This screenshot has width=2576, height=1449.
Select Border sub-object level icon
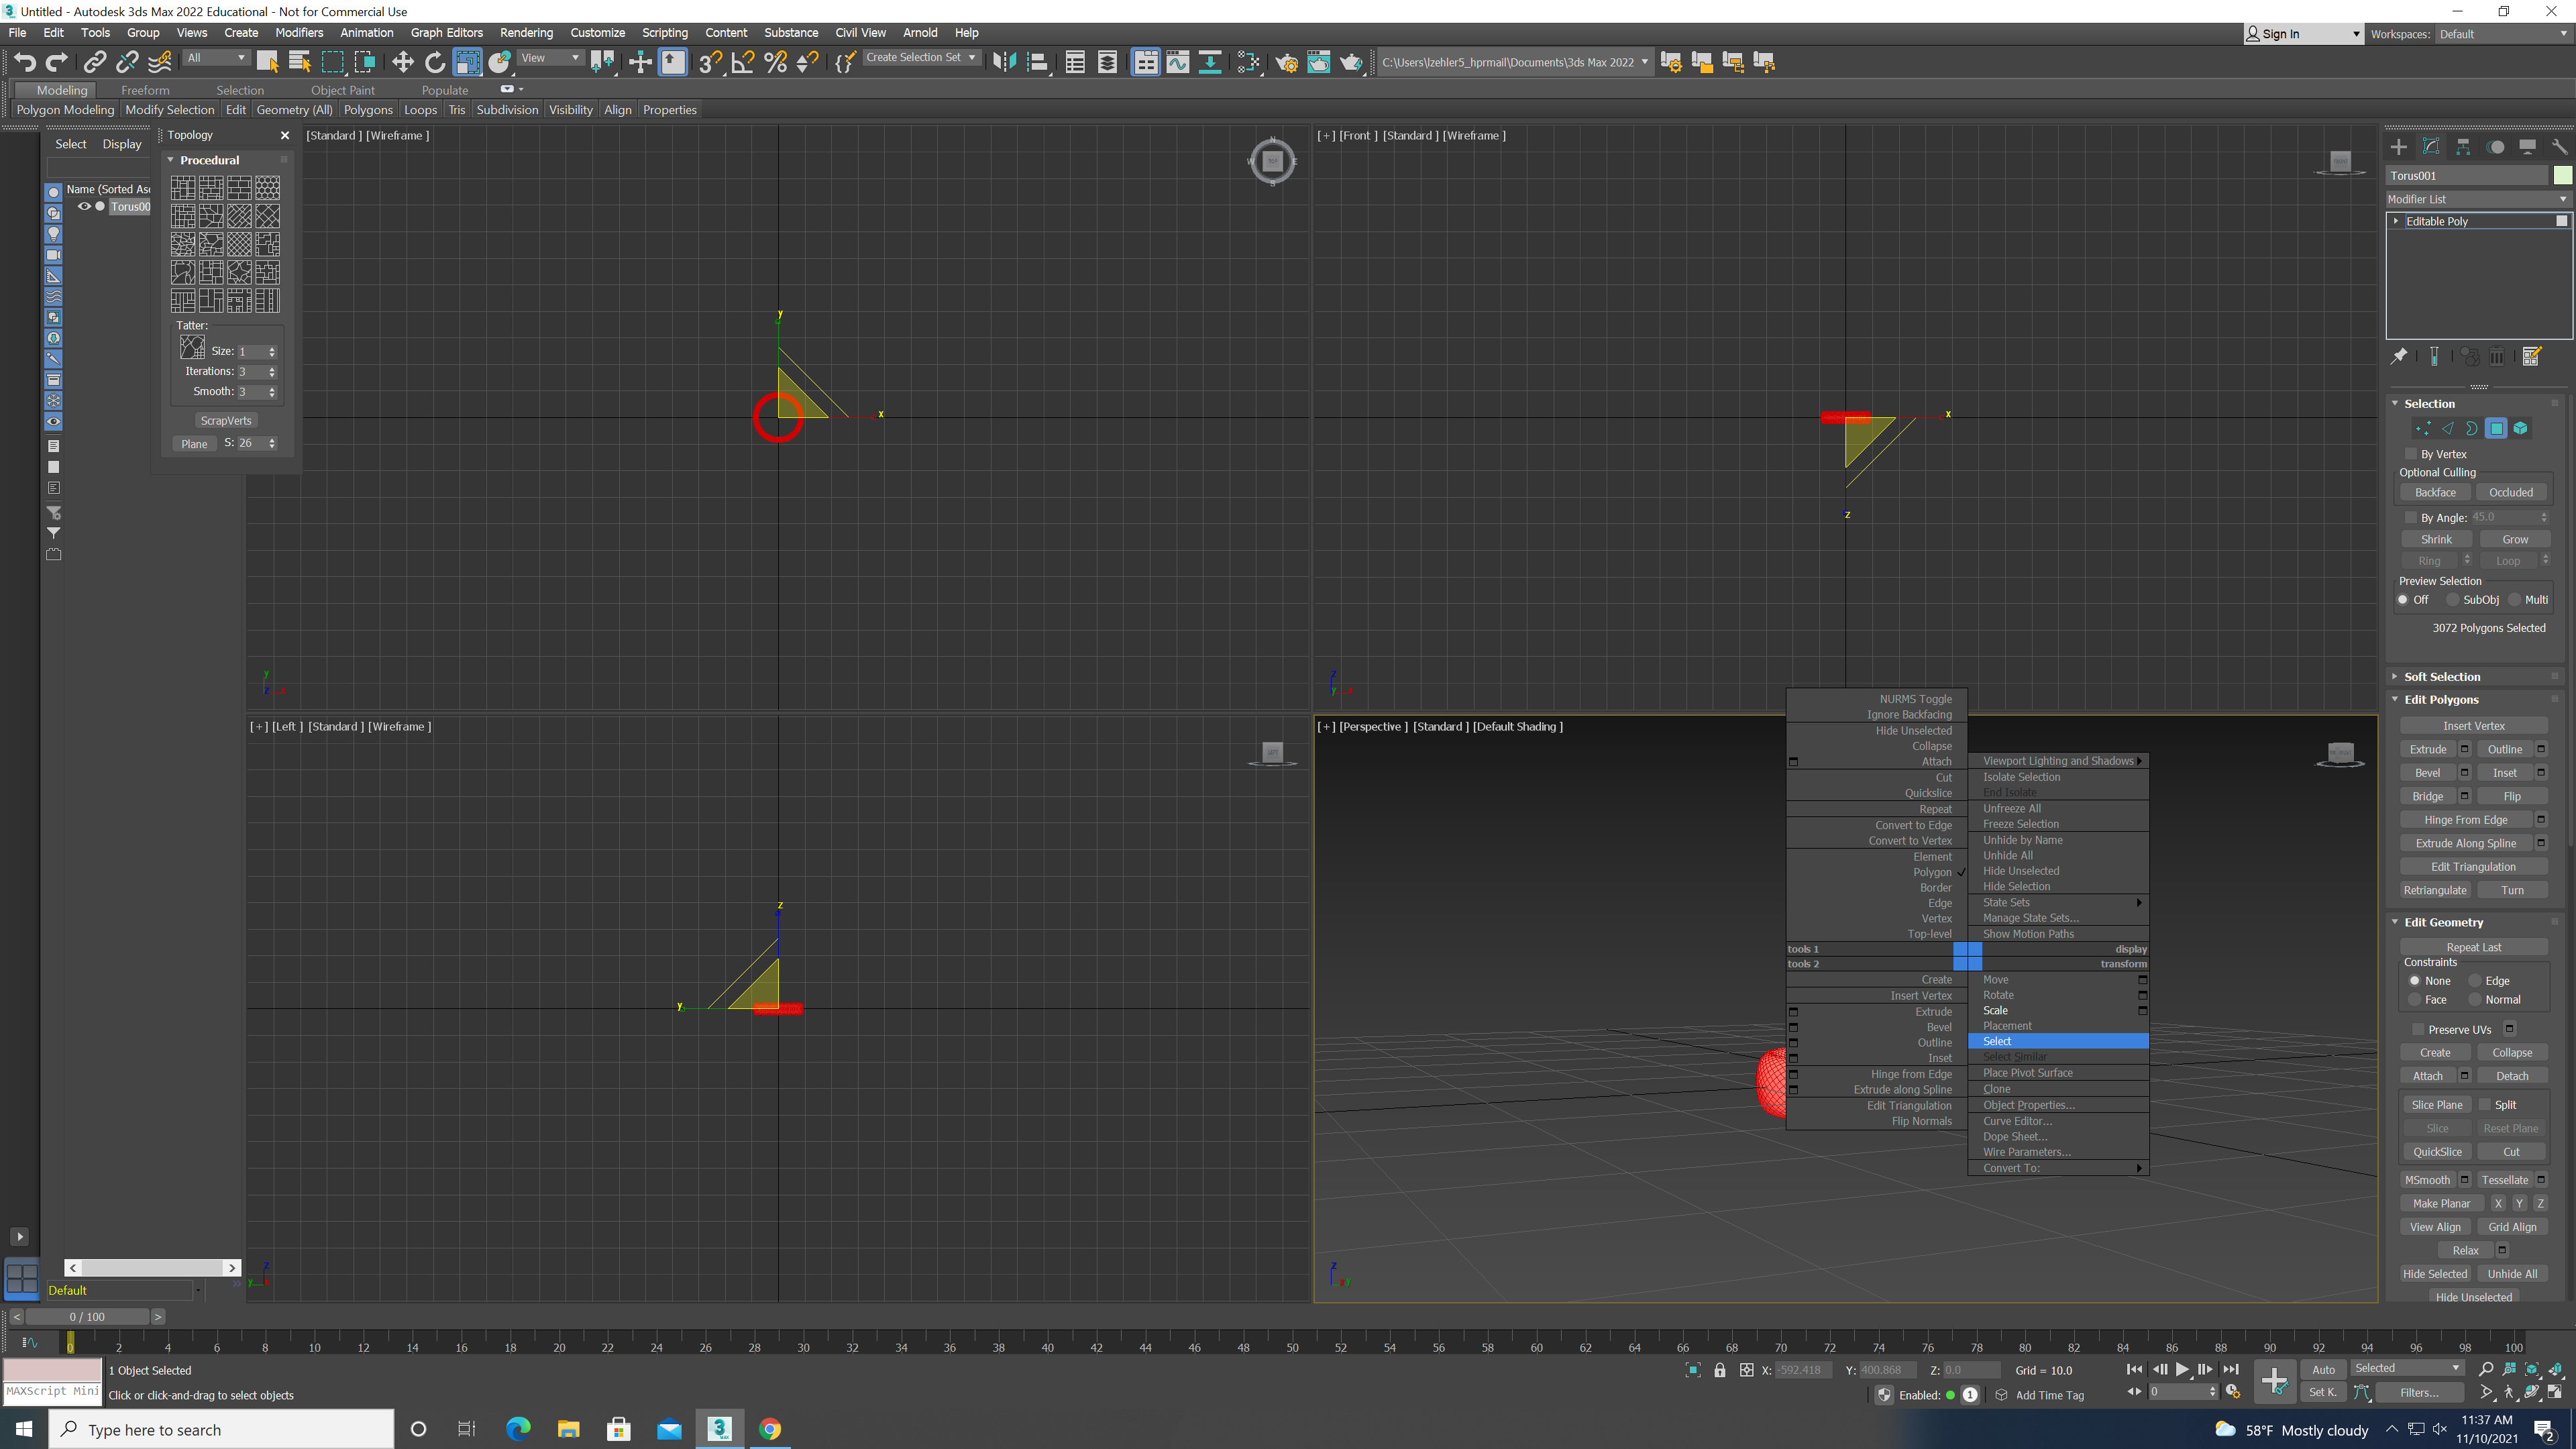(x=2472, y=428)
